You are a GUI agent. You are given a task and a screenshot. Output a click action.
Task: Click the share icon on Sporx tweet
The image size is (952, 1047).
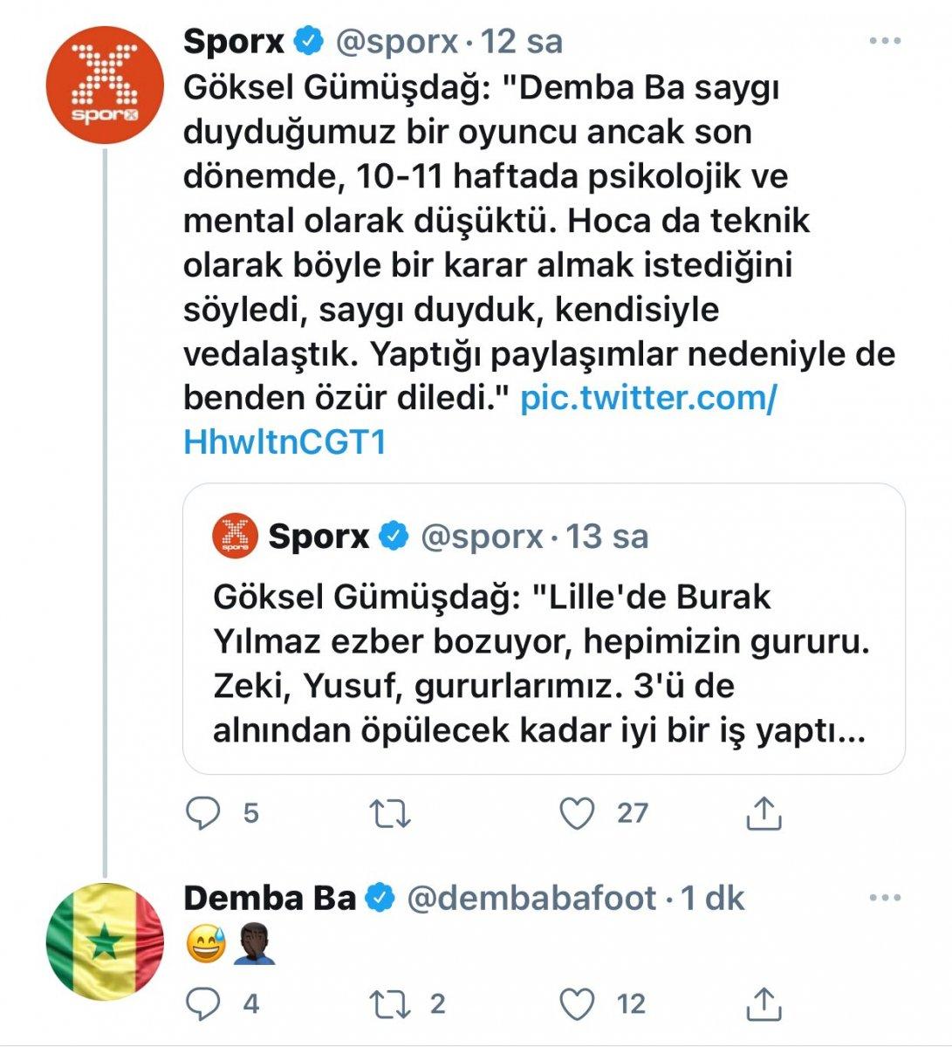pos(765,812)
